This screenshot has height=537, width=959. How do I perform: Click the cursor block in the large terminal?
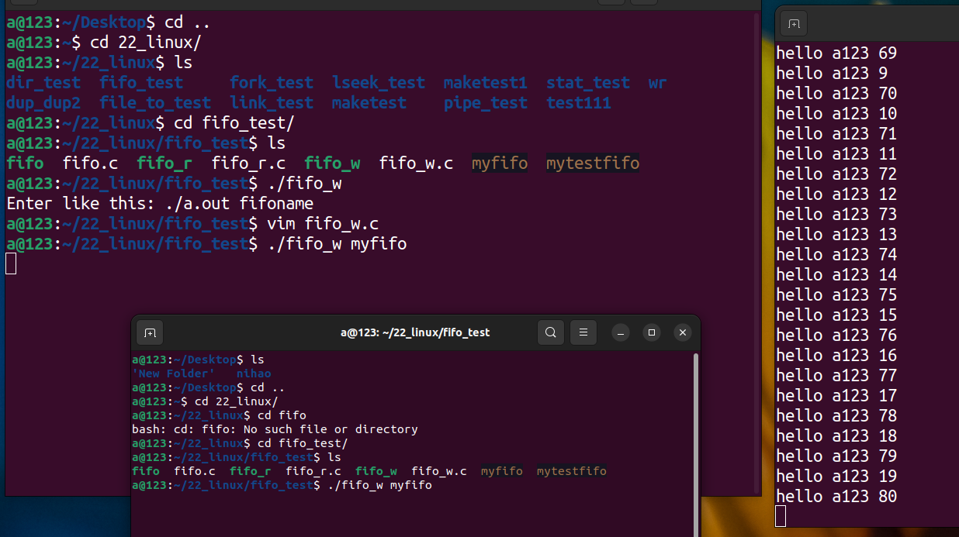11,264
